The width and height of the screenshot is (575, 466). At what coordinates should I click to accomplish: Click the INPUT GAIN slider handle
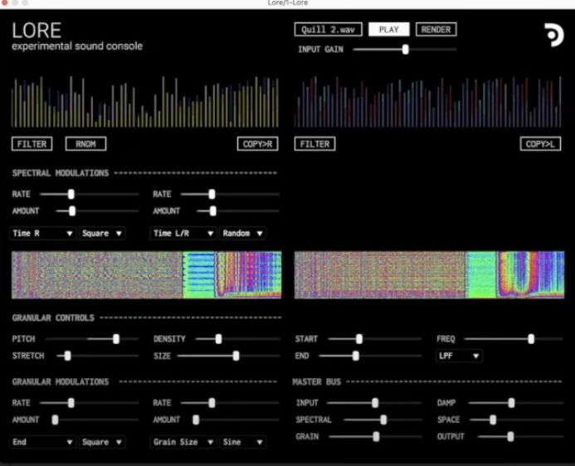tap(405, 50)
